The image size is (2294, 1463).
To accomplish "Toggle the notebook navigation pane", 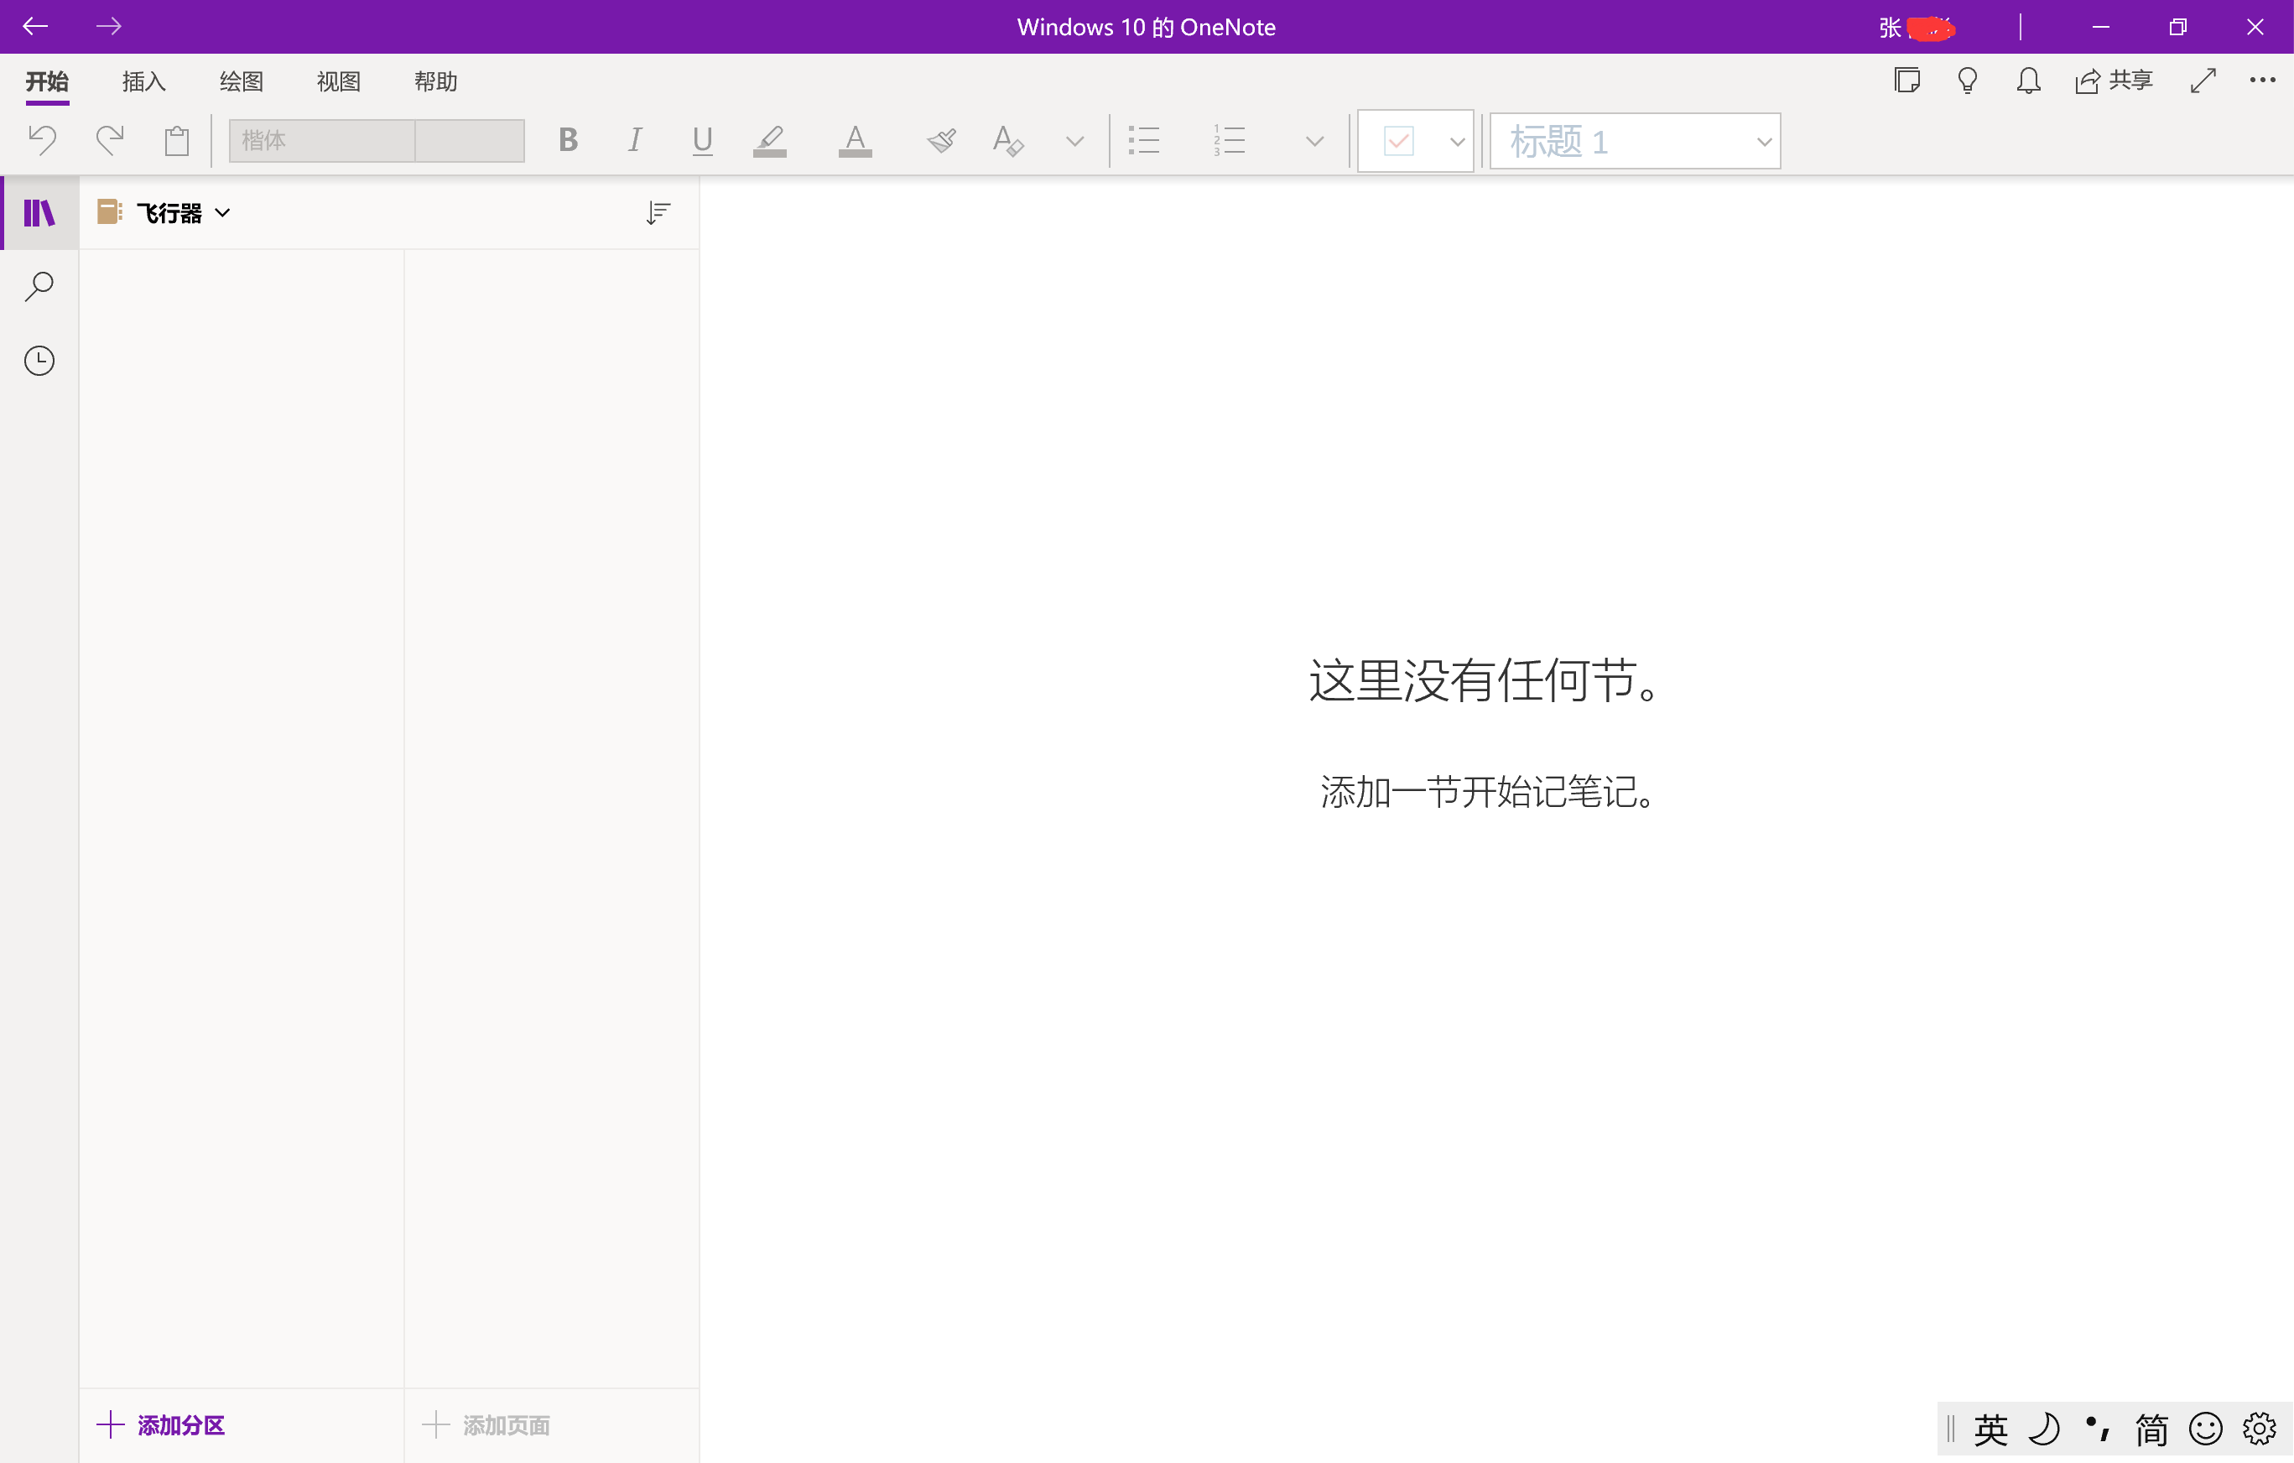I will 39,212.
